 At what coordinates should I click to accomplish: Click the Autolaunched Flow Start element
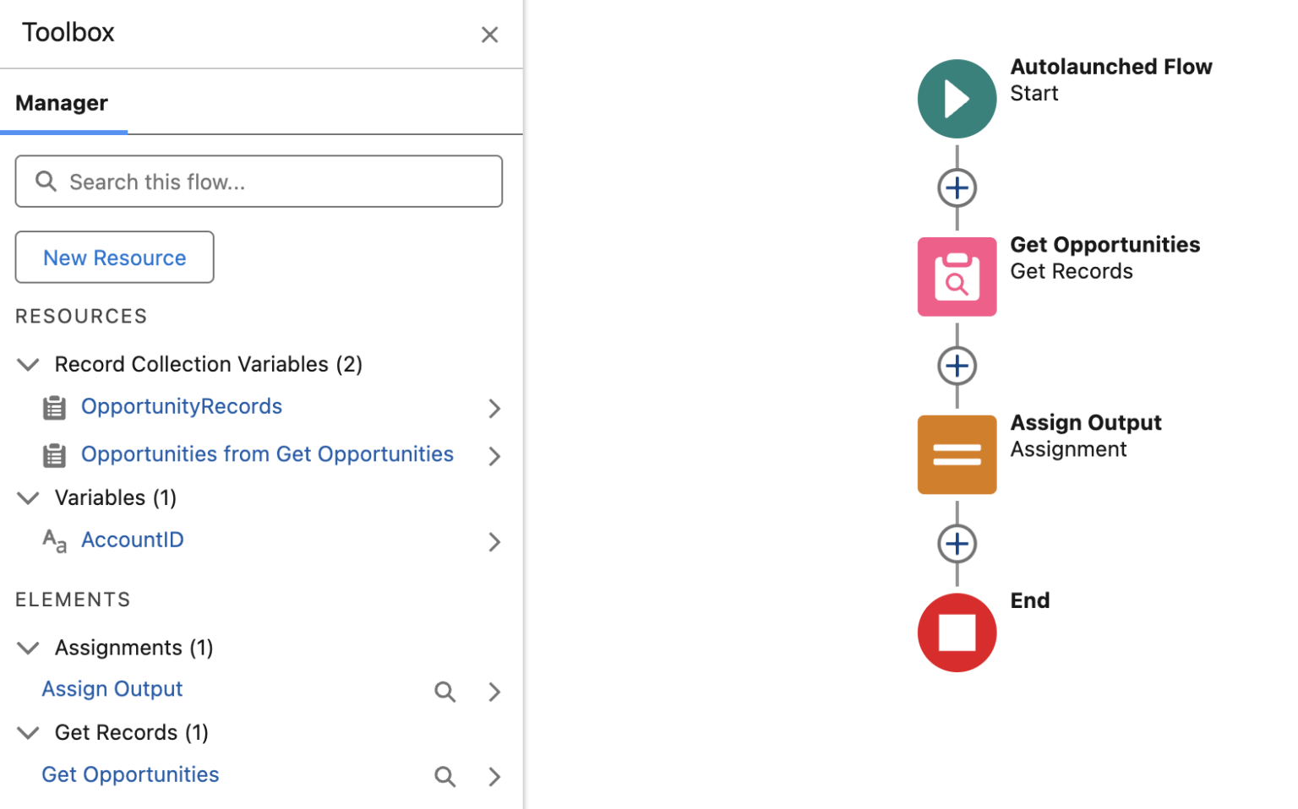point(957,98)
